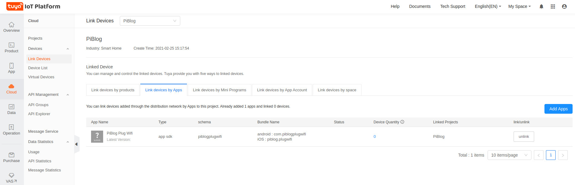575x185 pixels.
Task: Click the piblogplugwifi schema cell
Action: click(210, 137)
